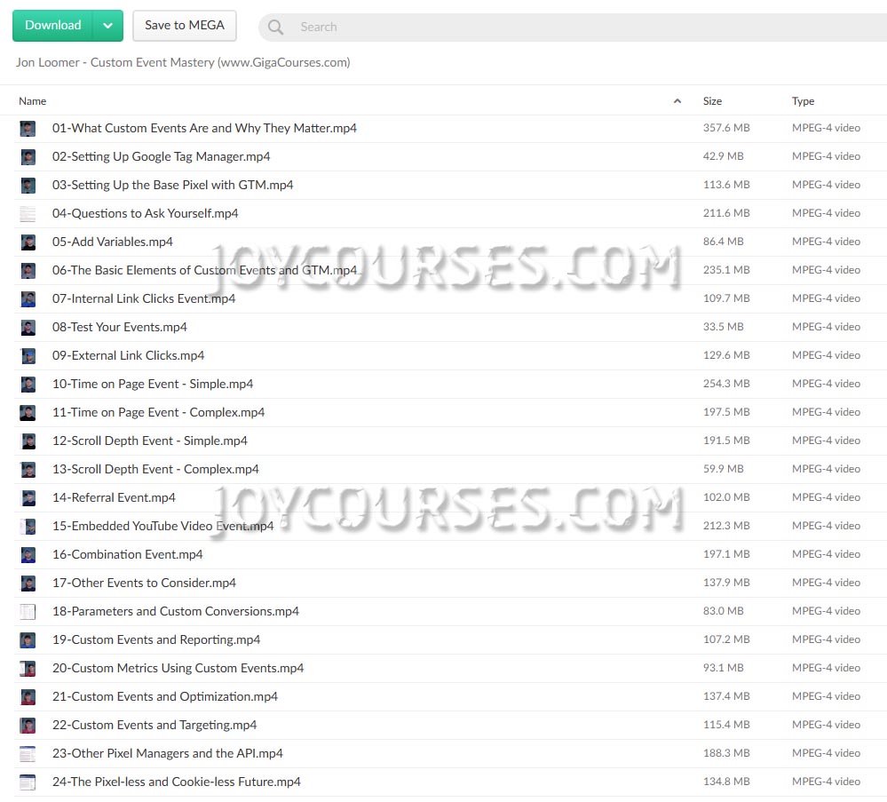
Task: Click the 33.5 MB size value
Action: tap(723, 327)
